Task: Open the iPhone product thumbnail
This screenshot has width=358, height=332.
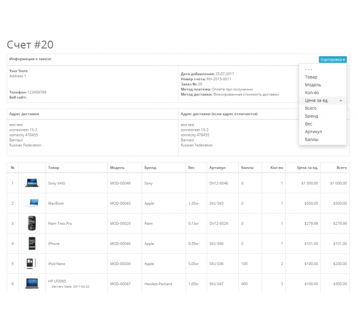Action: click(x=32, y=243)
